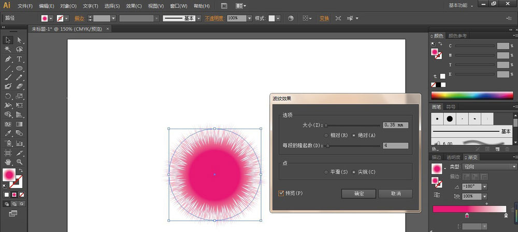Screen dimensions: 518x232
Task: Choose the Ellipse shape tool
Action: click(x=19, y=68)
